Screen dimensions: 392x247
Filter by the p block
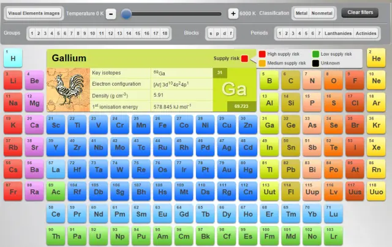pyautogui.click(x=217, y=33)
